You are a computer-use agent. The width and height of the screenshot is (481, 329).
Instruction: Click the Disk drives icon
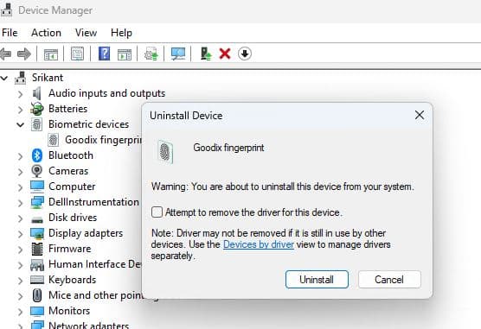(x=37, y=218)
